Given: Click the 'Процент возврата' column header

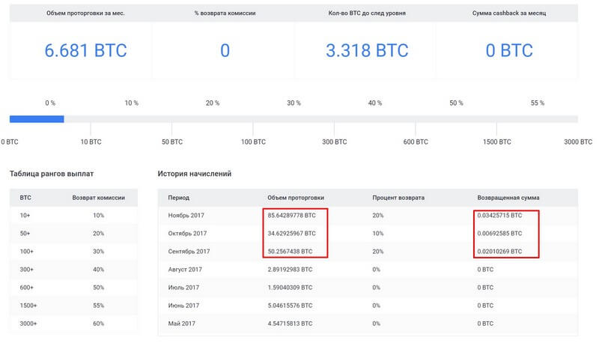Looking at the screenshot, I should click(x=398, y=198).
